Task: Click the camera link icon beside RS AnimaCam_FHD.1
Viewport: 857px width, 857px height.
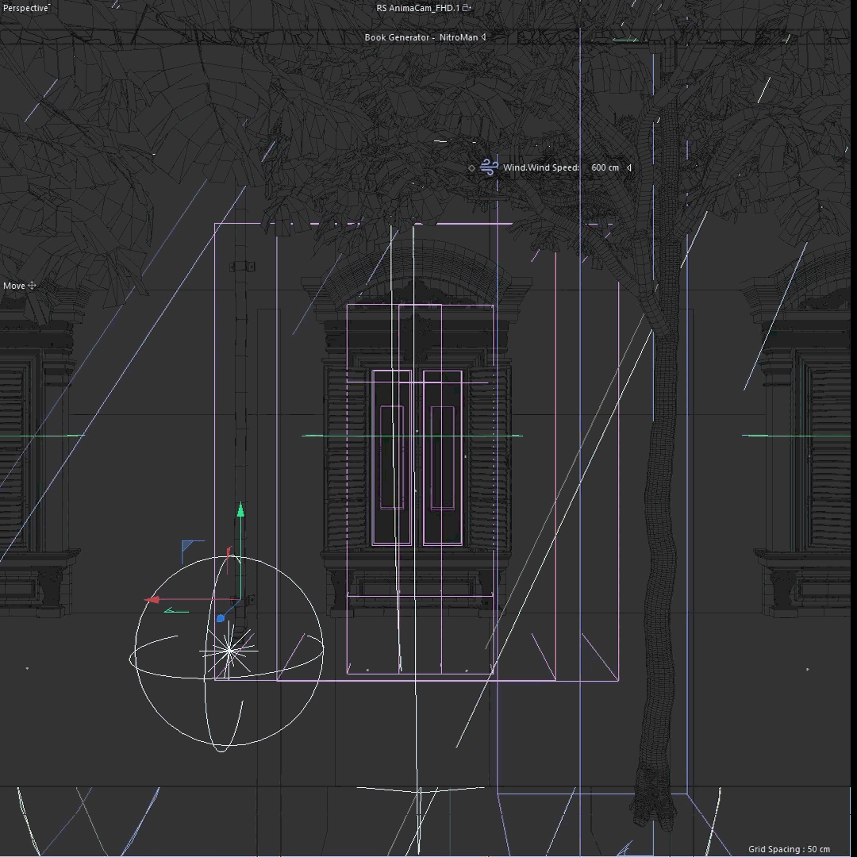Action: click(x=467, y=8)
